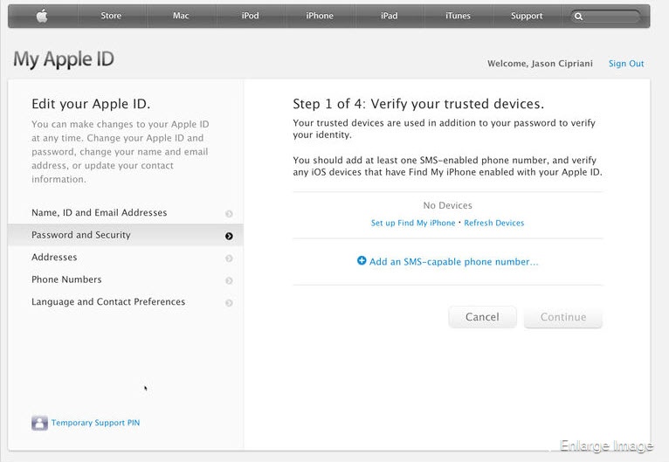Click arrow icon next to Phone Numbers

229,280
